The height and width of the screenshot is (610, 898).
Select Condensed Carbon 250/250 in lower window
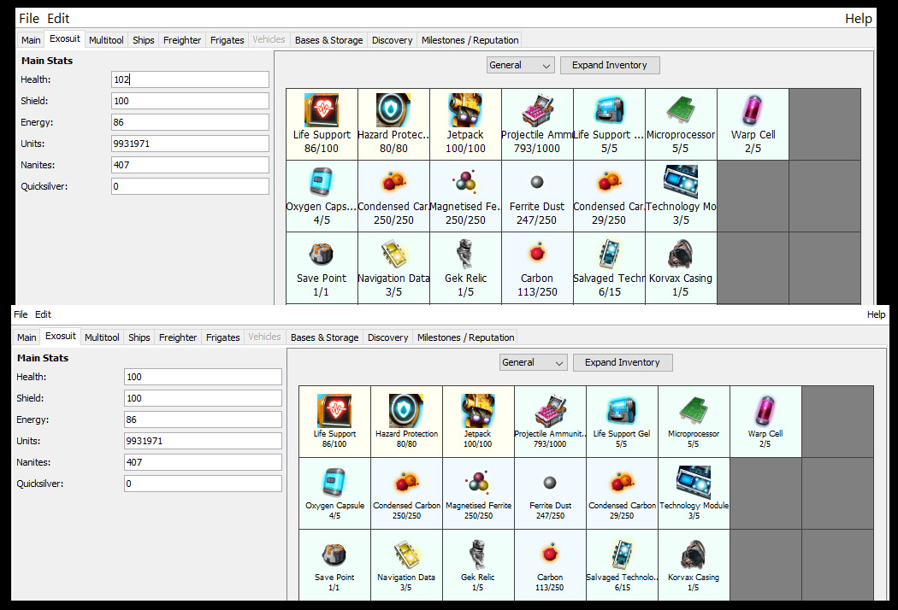[406, 493]
